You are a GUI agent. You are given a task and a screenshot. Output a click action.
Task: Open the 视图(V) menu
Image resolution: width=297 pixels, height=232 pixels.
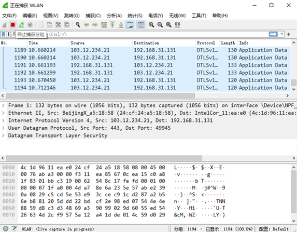(51, 16)
